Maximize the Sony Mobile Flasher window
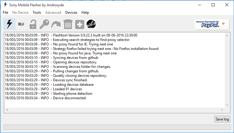The image size is (234, 133). click(213, 5)
